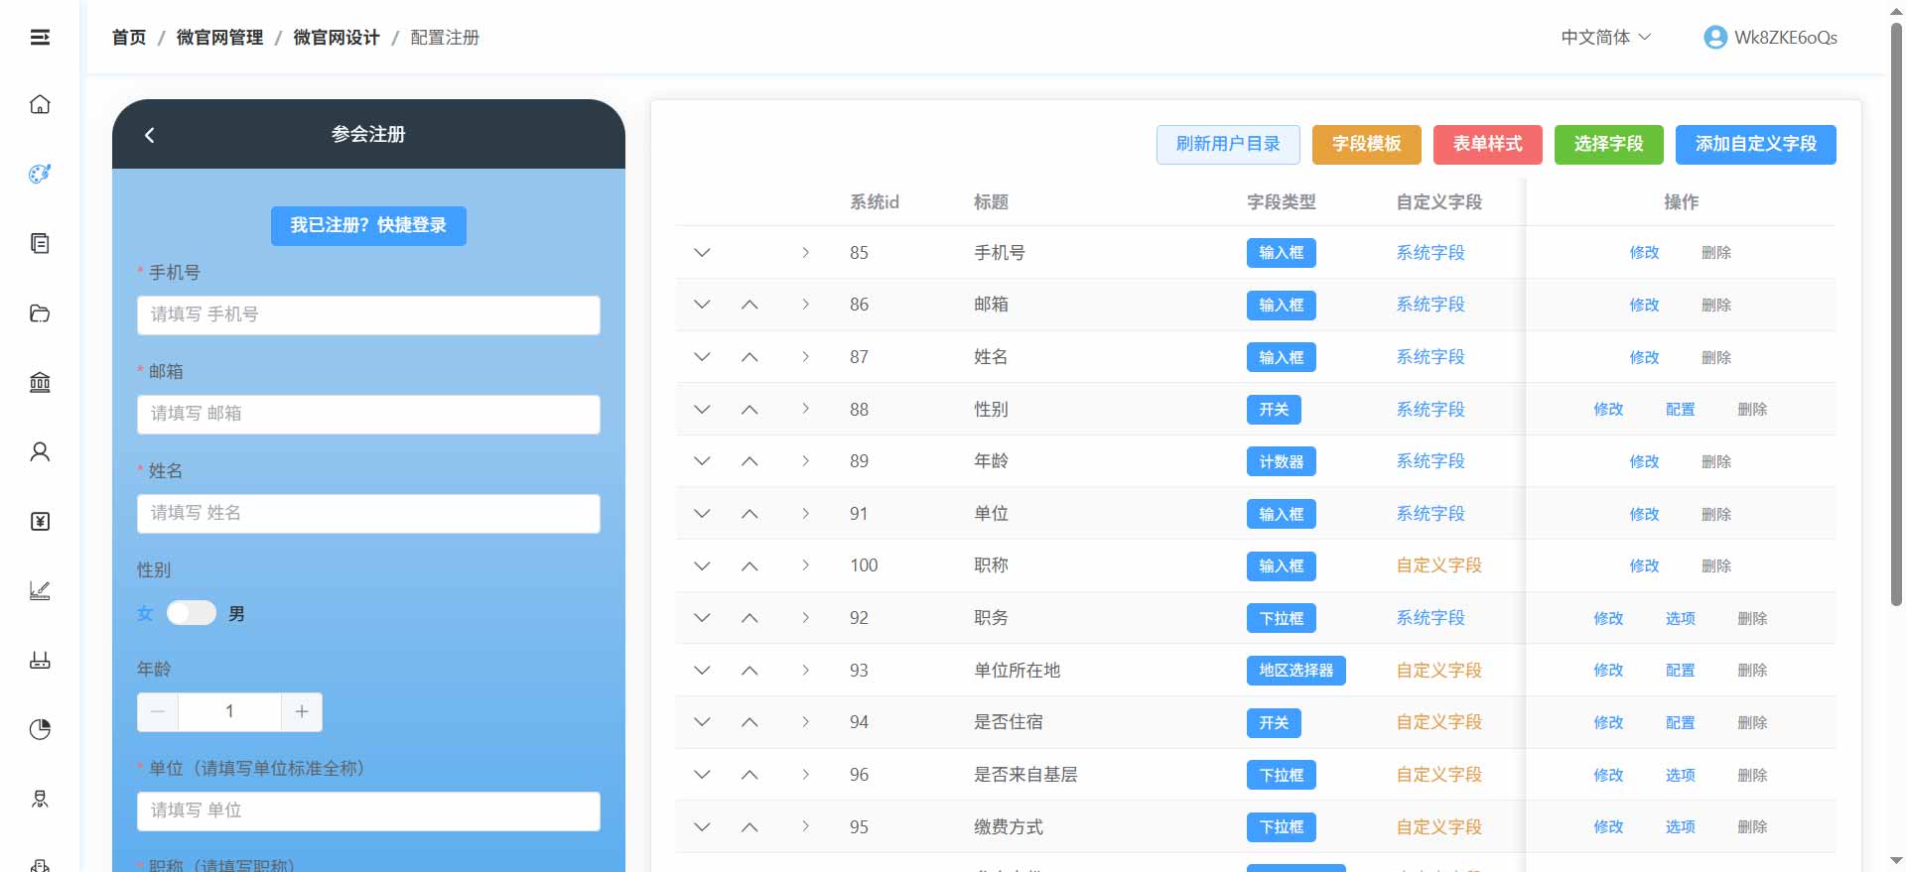Open the yen payment icon in sidebar
The width and height of the screenshot is (1906, 872).
40,521
